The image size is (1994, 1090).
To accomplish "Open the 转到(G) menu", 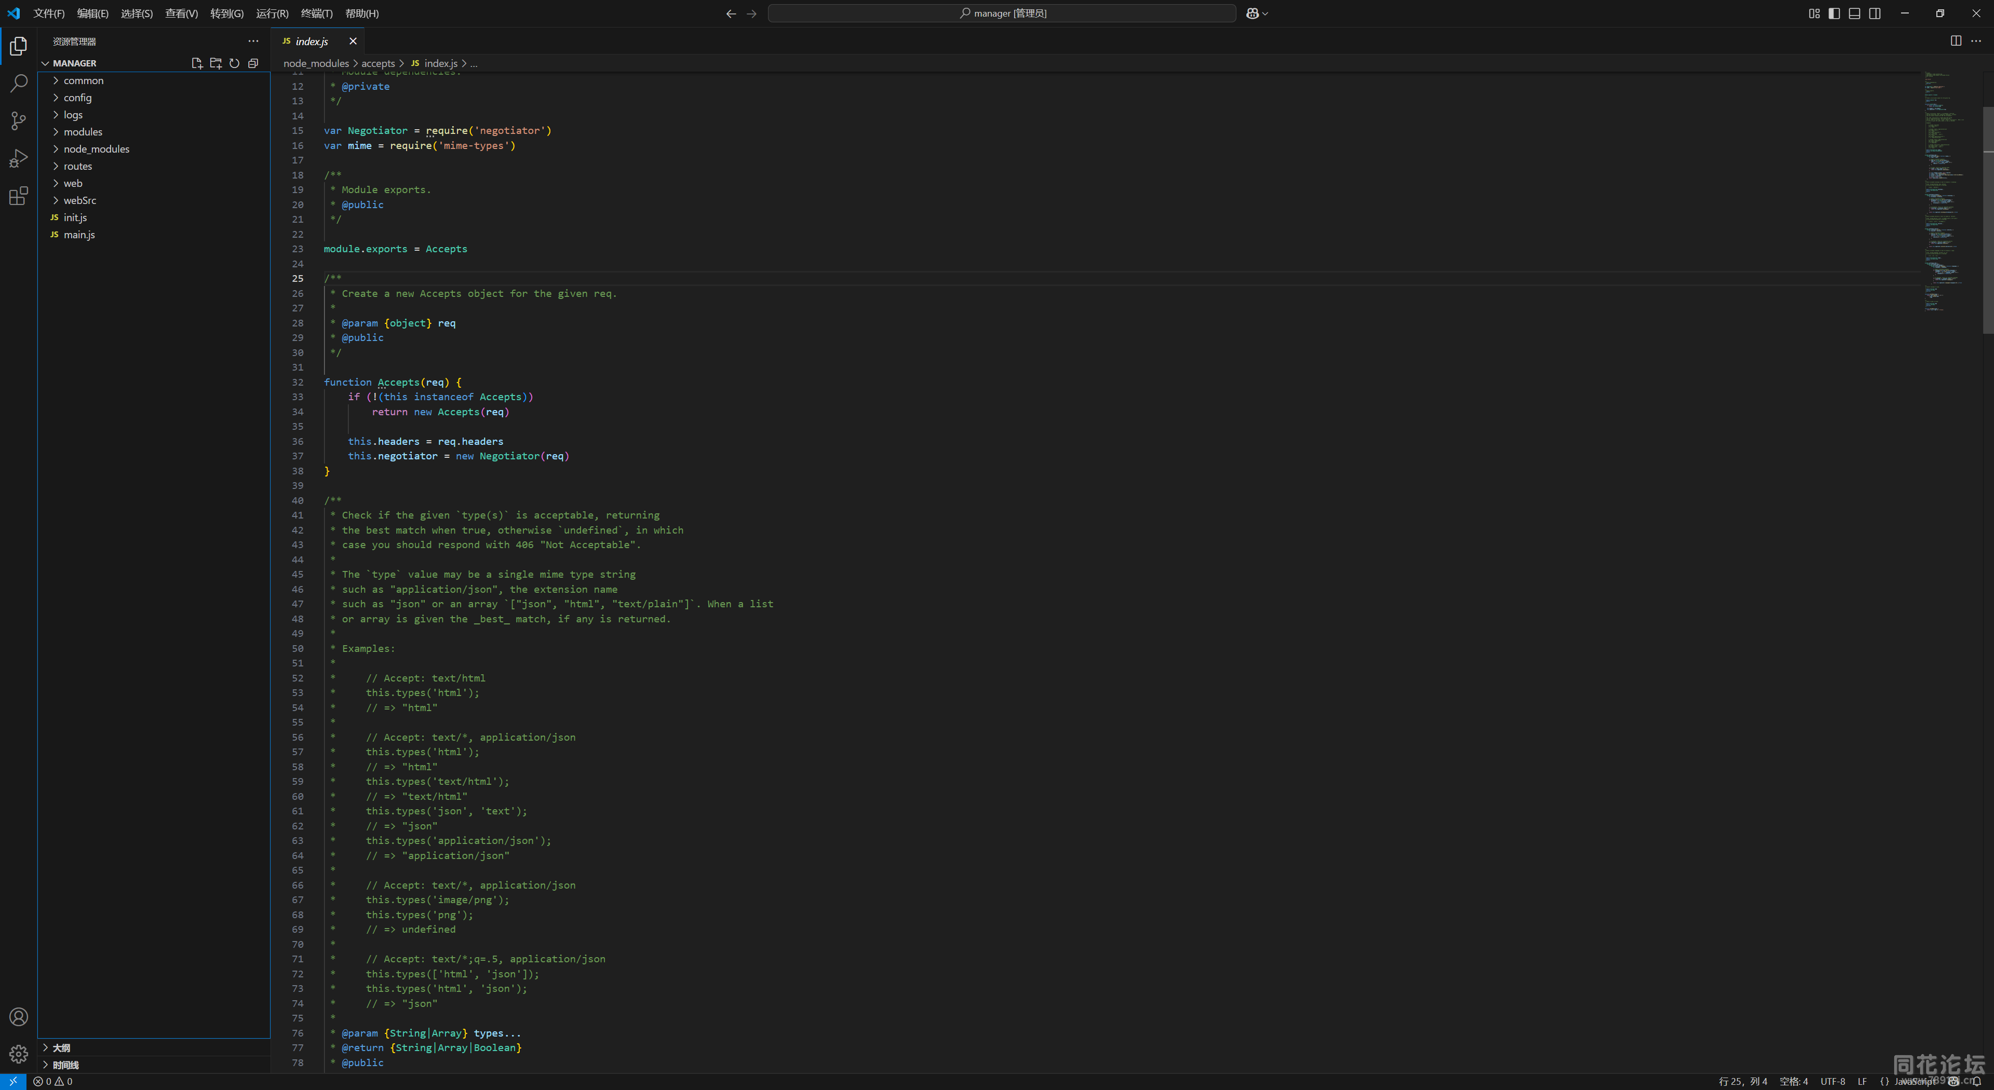I will [x=227, y=13].
